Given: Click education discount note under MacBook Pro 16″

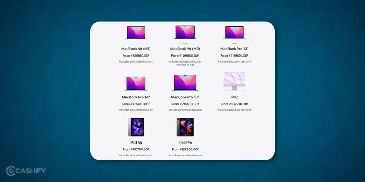Looking at the screenshot, I should coord(185,110).
